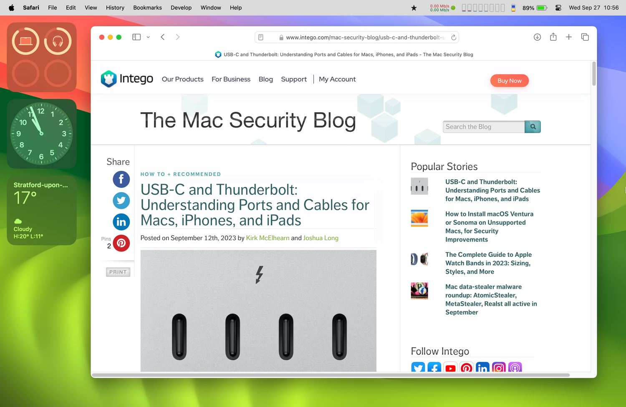
Task: Share article on LinkedIn icon
Action: coord(121,222)
